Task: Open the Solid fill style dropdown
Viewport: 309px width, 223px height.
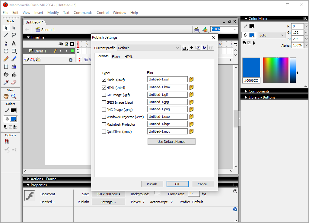Action: click(272, 35)
